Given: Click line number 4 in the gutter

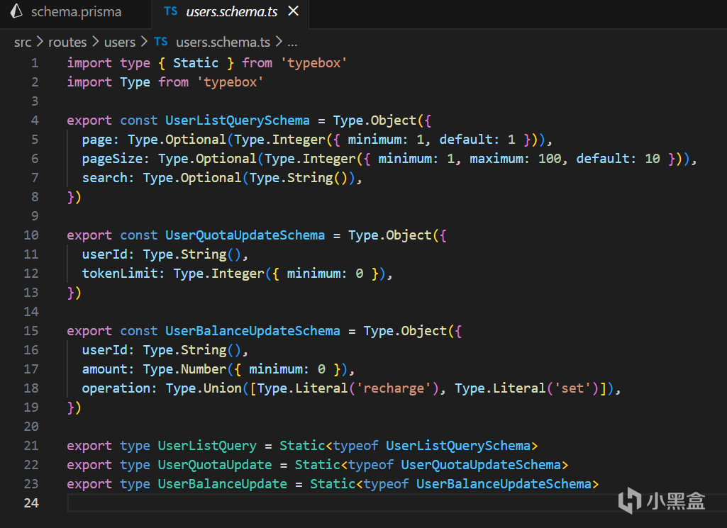Looking at the screenshot, I should click(x=35, y=120).
